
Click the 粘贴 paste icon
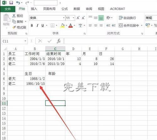click(x=7, y=18)
